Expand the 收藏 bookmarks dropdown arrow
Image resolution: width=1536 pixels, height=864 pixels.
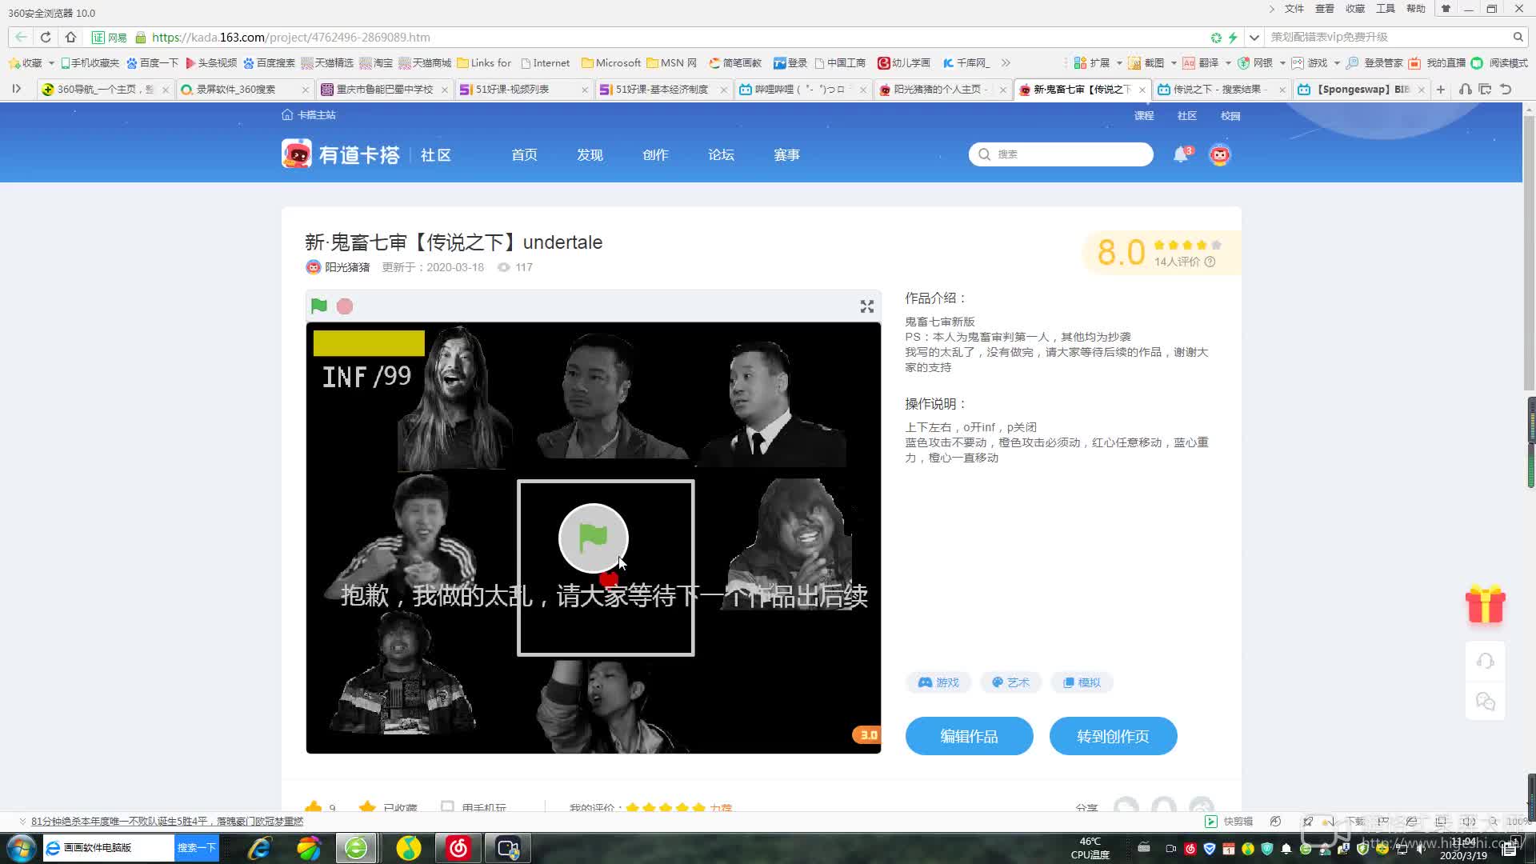click(51, 63)
